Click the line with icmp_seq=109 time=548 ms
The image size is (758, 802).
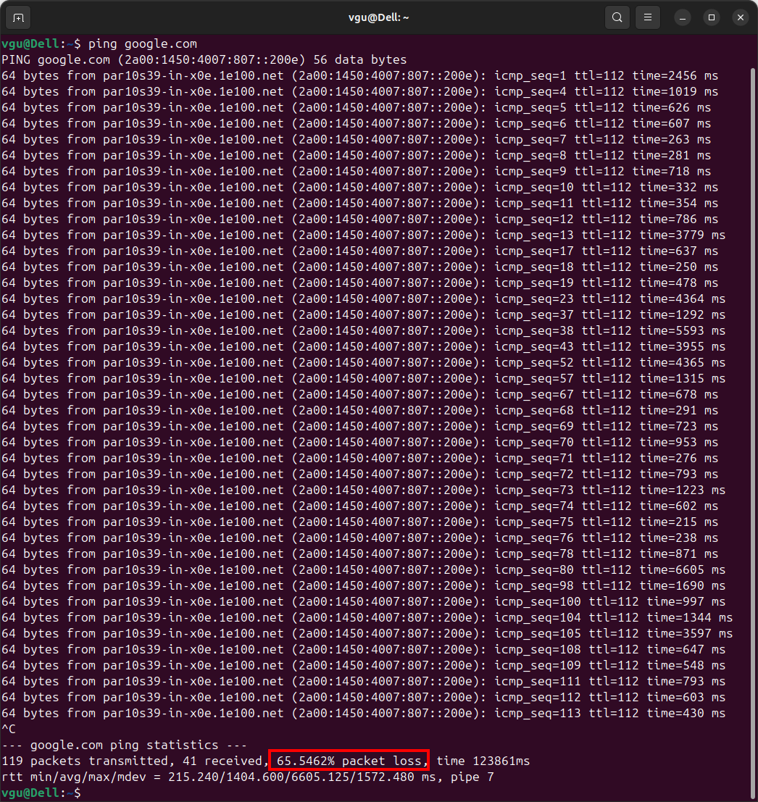click(363, 665)
